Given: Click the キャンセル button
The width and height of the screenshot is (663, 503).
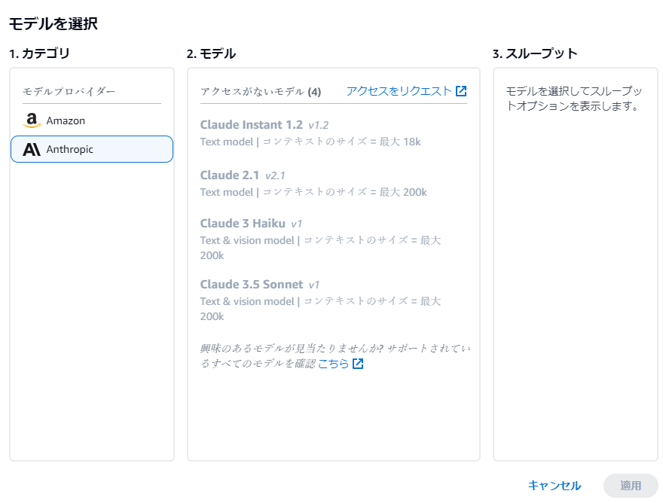Looking at the screenshot, I should [555, 486].
